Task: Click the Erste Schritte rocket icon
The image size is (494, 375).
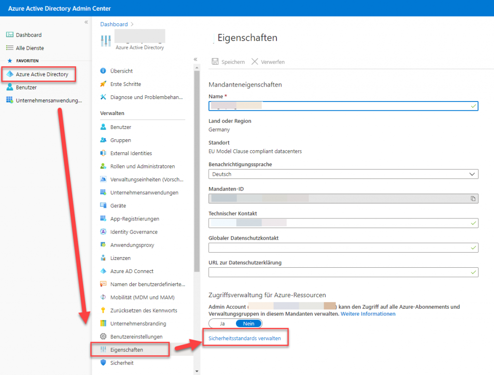Action: (x=103, y=84)
